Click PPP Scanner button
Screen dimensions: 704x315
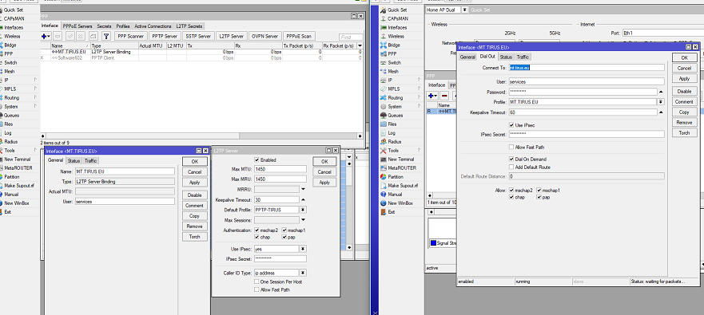point(131,37)
